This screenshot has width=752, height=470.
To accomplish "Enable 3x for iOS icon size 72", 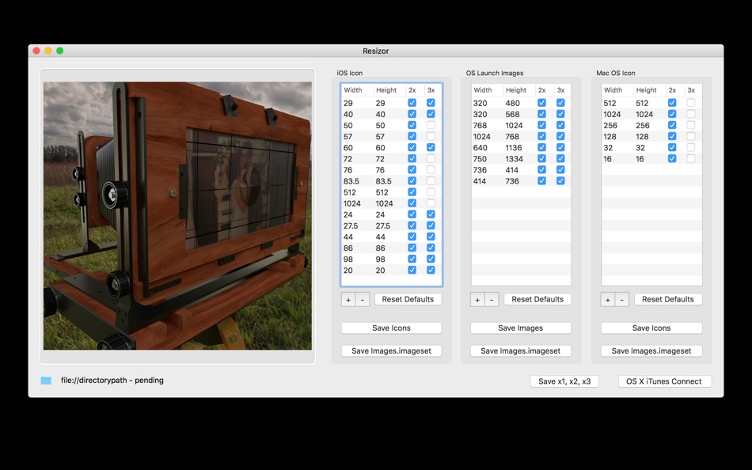I will (431, 158).
